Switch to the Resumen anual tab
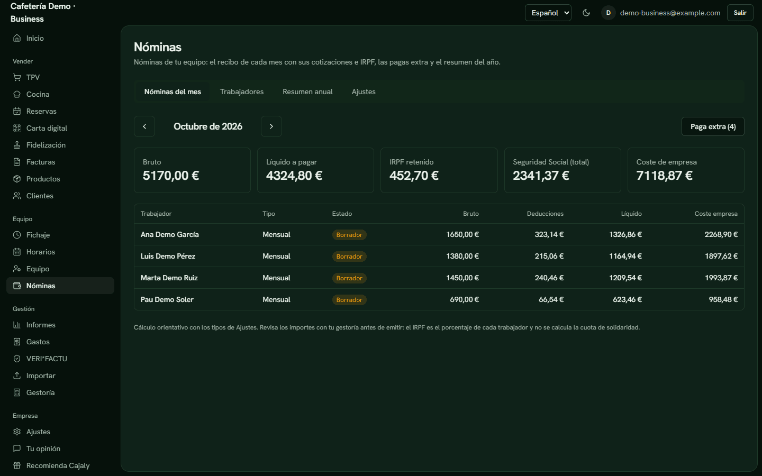Screen dimensions: 762x476 click(x=307, y=91)
